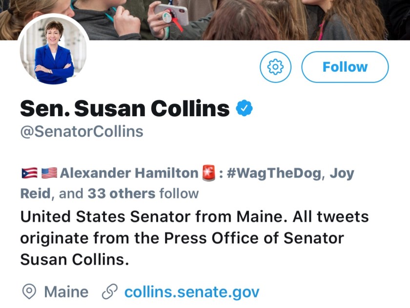Click the bio's last line, Susan Collins.
The width and height of the screenshot is (410, 308).
[74, 260]
